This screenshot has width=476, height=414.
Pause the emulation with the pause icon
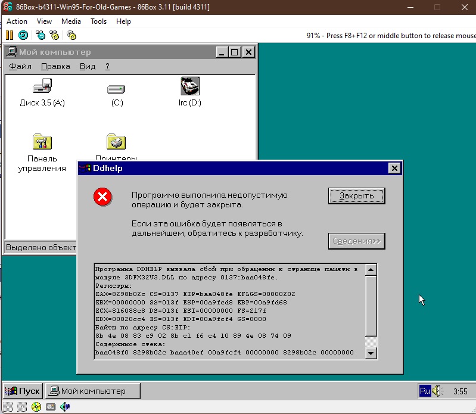[10, 36]
